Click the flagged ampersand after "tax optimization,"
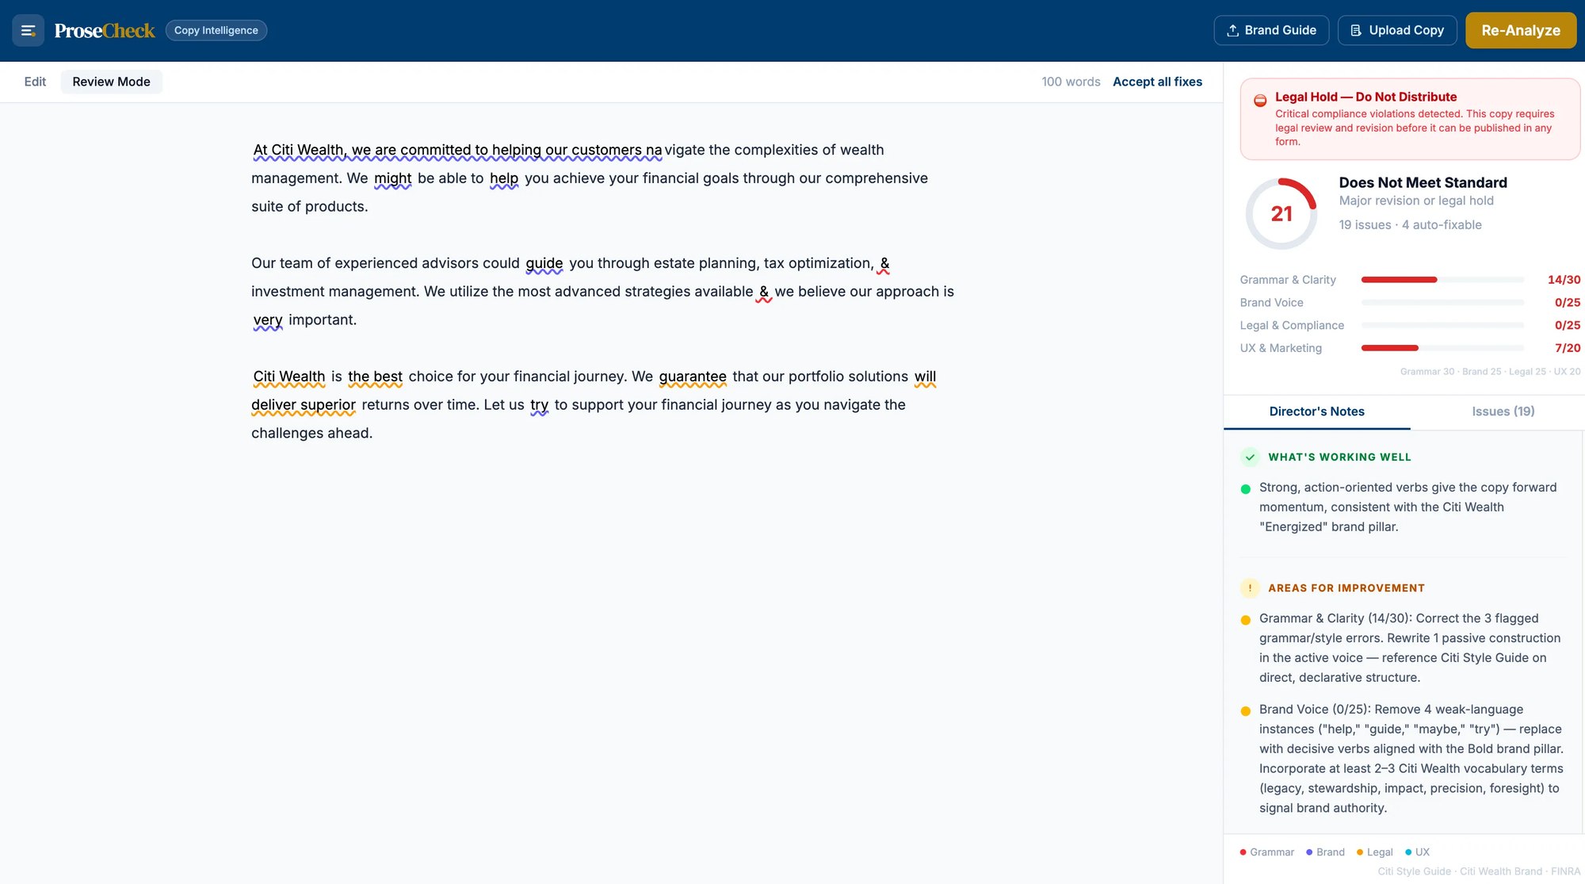Viewport: 1585px width, 884px height. [884, 263]
